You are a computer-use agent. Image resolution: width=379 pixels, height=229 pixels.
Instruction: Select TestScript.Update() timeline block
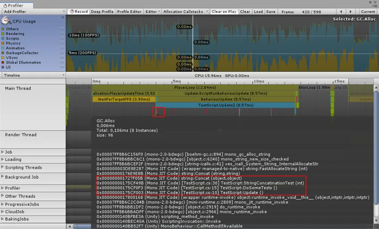(x=226, y=105)
